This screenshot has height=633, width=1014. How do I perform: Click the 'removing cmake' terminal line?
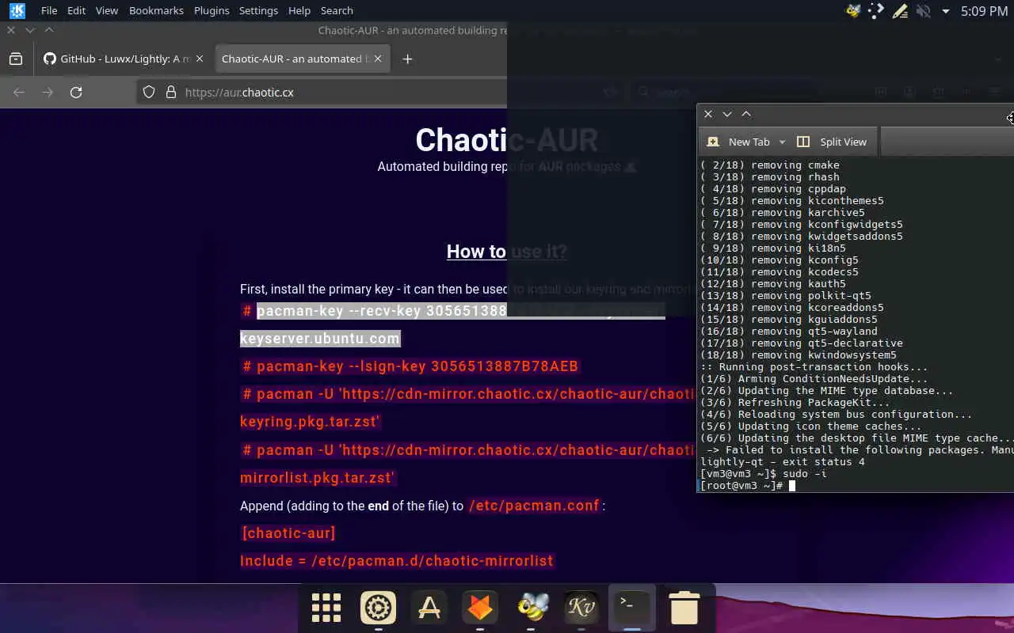[769, 165]
